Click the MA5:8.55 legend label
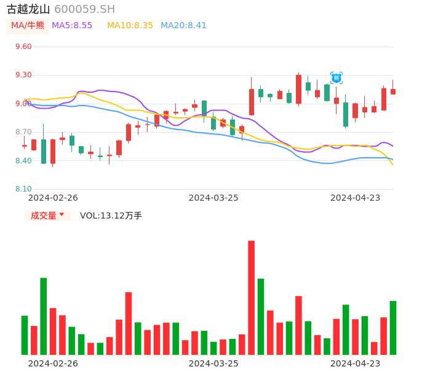Image resolution: width=422 pixels, height=372 pixels. coord(72,26)
